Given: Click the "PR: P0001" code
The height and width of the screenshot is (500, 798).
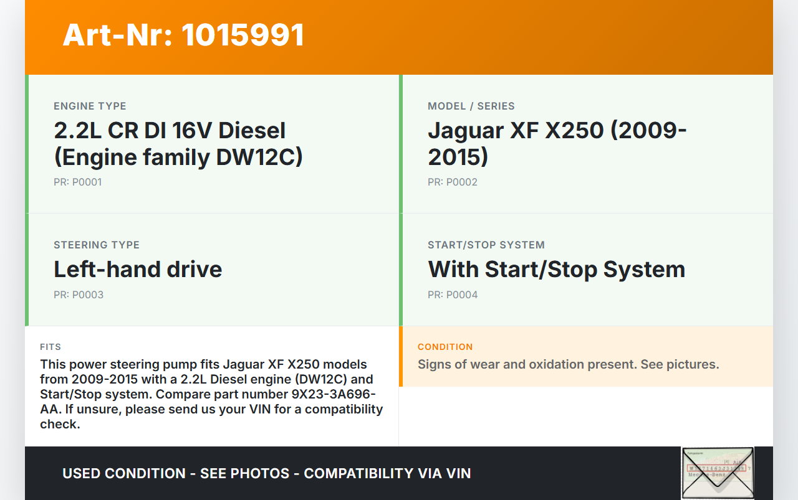Looking at the screenshot, I should pyautogui.click(x=77, y=182).
